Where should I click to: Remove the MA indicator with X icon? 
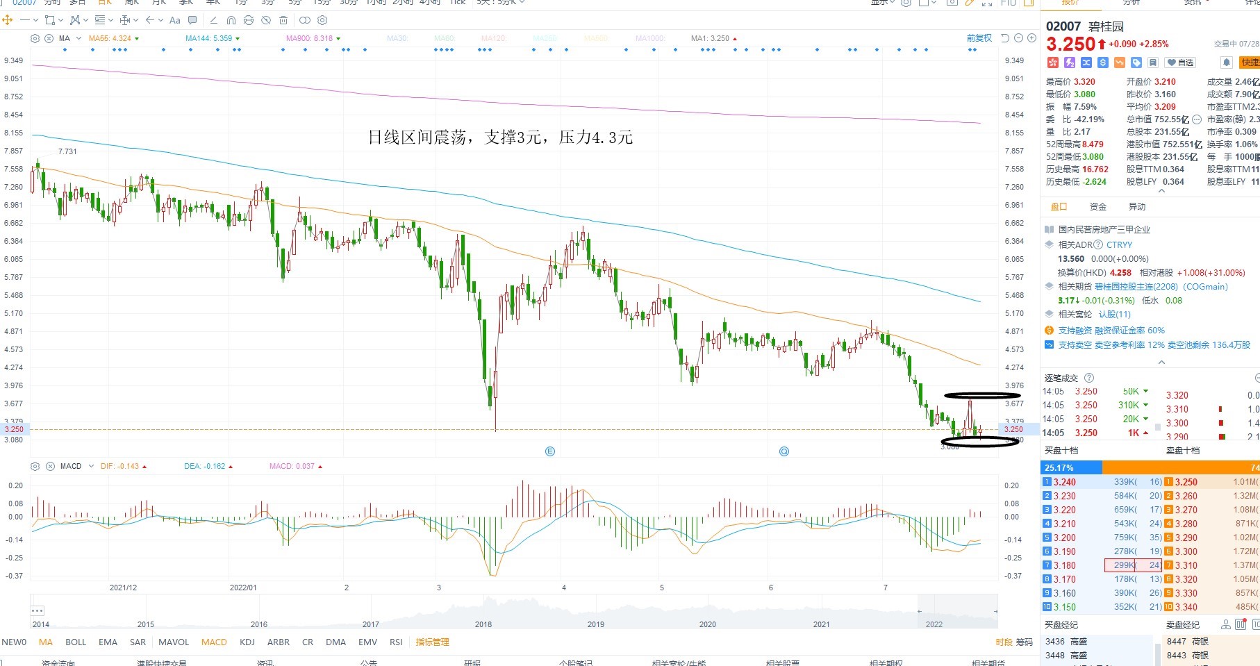tap(49, 38)
